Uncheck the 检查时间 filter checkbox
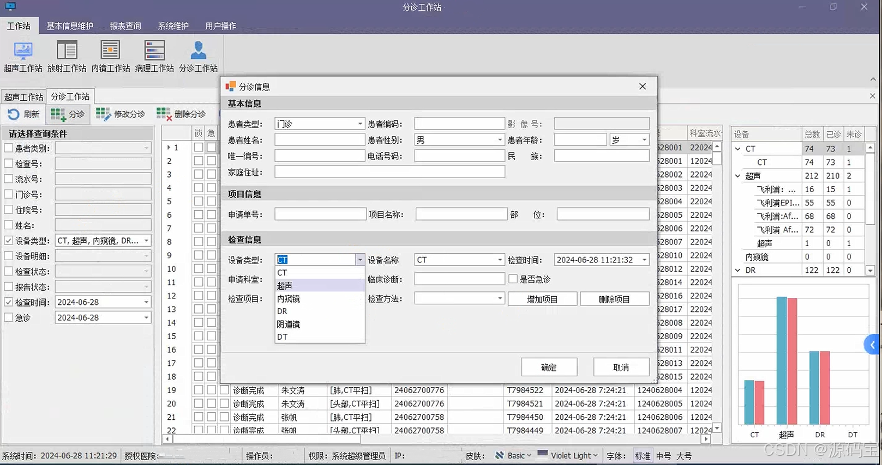Screen dimensions: 882x465 [x=9, y=302]
